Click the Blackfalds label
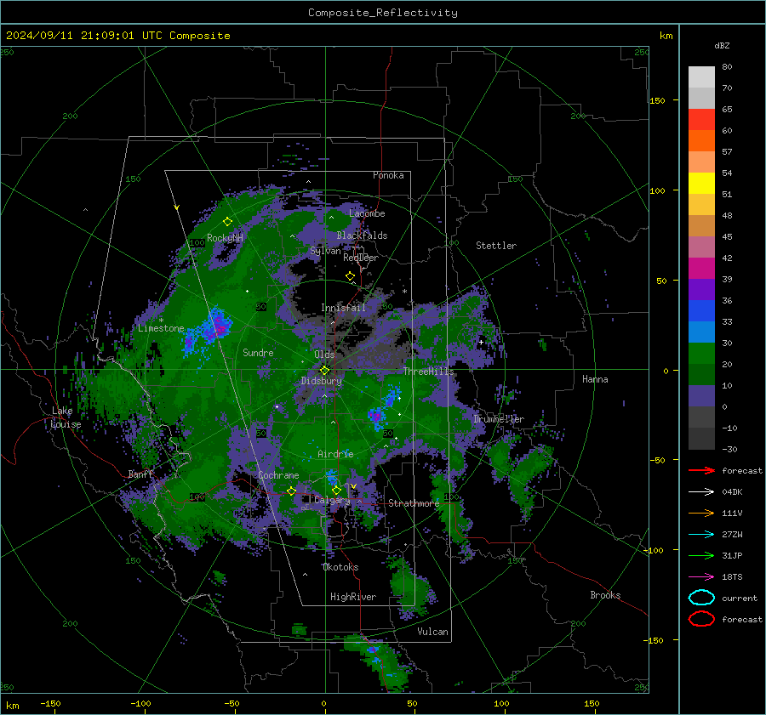 pyautogui.click(x=362, y=235)
